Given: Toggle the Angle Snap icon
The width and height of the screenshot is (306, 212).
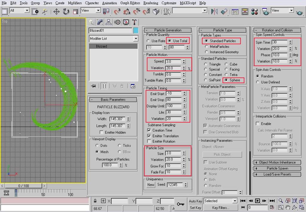Looking at the screenshot, I should (127, 12).
